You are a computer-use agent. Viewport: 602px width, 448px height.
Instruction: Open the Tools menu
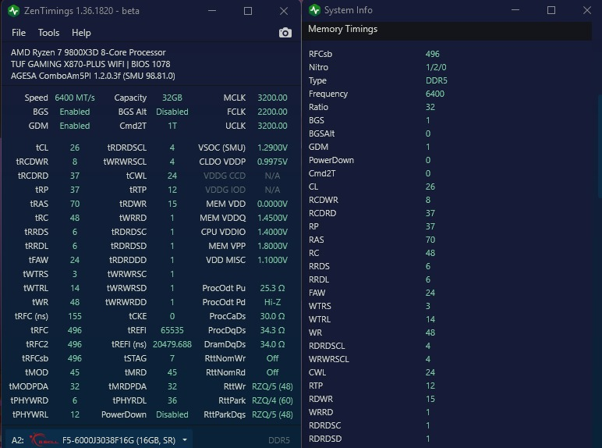point(49,33)
